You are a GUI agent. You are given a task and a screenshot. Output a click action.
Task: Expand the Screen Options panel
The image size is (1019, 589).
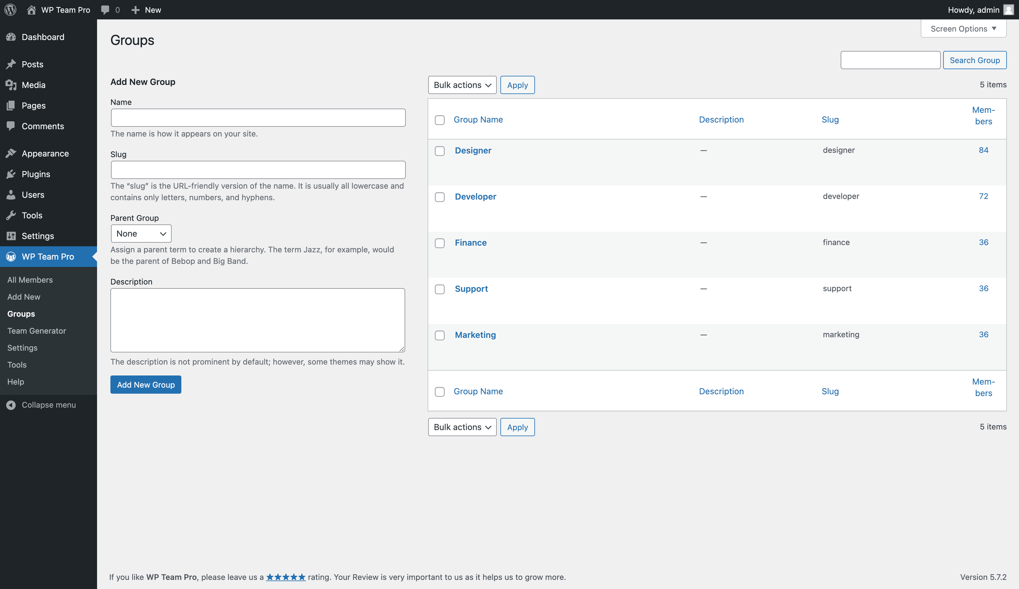963,29
